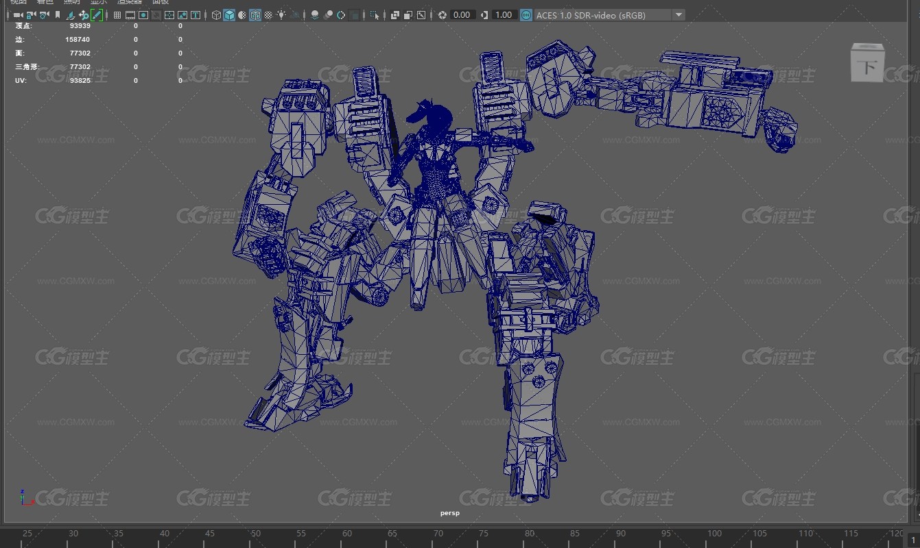Image resolution: width=920 pixels, height=548 pixels.
Task: Click the current frame field showing 1
Action: 914,540
